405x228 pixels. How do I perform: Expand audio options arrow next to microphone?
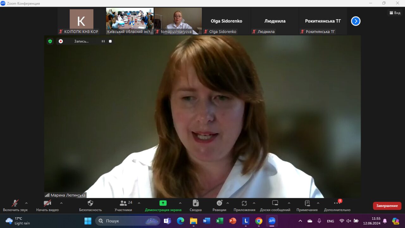26,203
